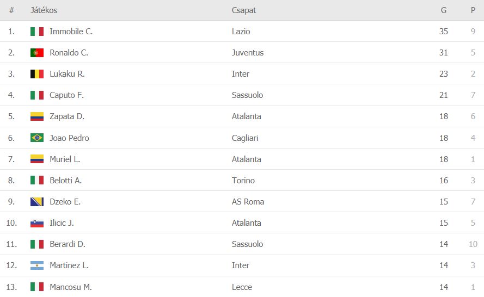Sort table by the G goals column header
This screenshot has width=484, height=297.
444,10
